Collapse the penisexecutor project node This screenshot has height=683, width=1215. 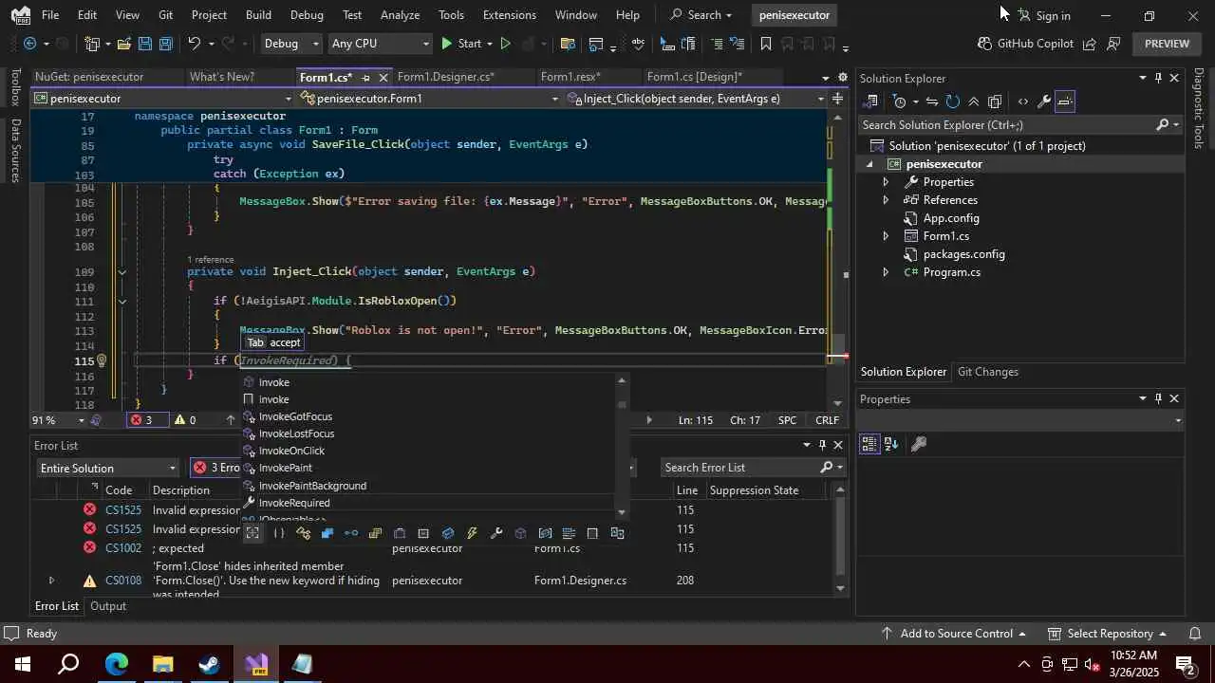(x=869, y=164)
